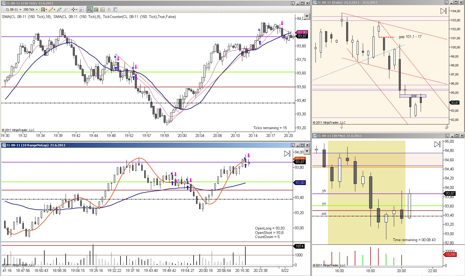Open the chart style candlestick tool
The image size is (465, 276).
[x=43, y=9]
